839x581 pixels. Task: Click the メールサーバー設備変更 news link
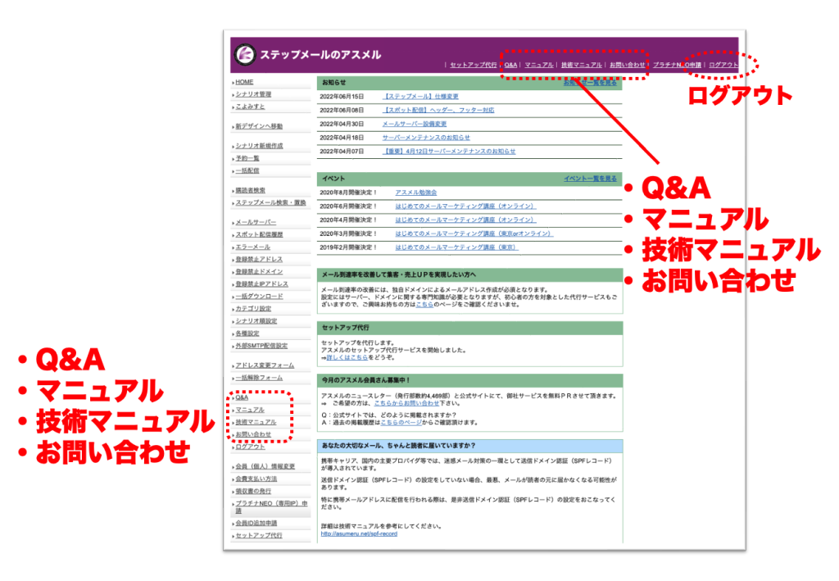click(415, 124)
